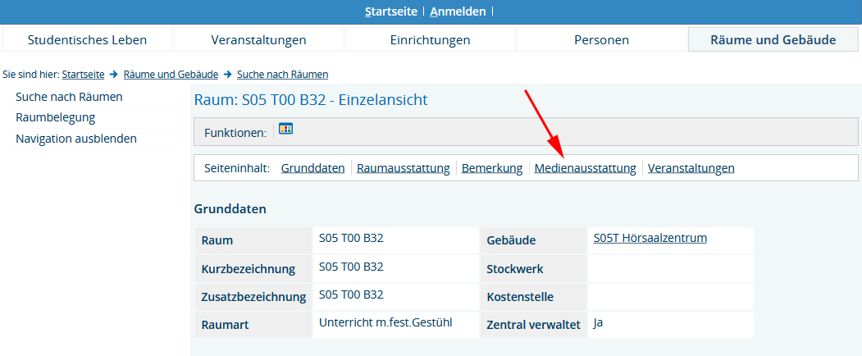The width and height of the screenshot is (862, 356).
Task: Switch to the Veranstaltungen main navigation tab
Action: coord(258,39)
